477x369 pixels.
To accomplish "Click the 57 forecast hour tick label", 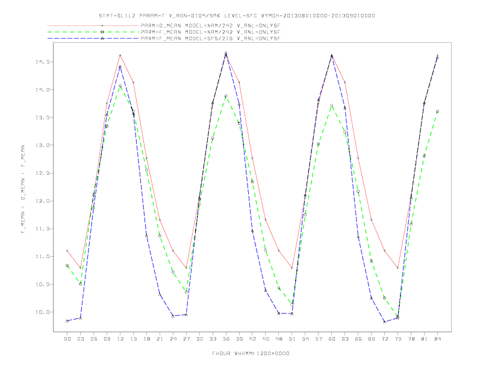I will [319, 339].
